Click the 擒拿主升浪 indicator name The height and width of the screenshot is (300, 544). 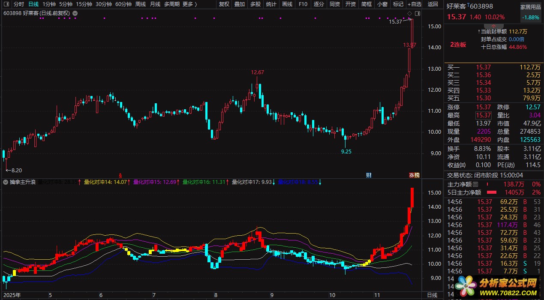tap(22, 182)
